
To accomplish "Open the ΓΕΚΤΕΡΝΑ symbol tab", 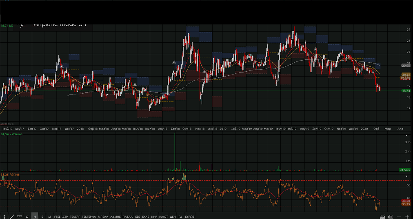I will click(89, 217).
